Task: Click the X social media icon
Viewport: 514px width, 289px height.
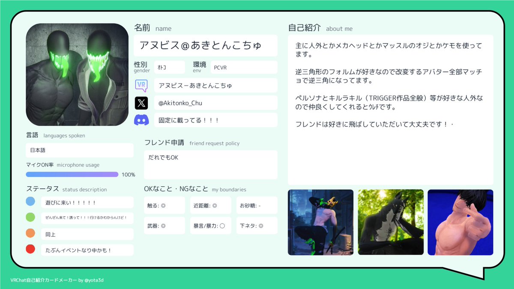Action: point(142,103)
